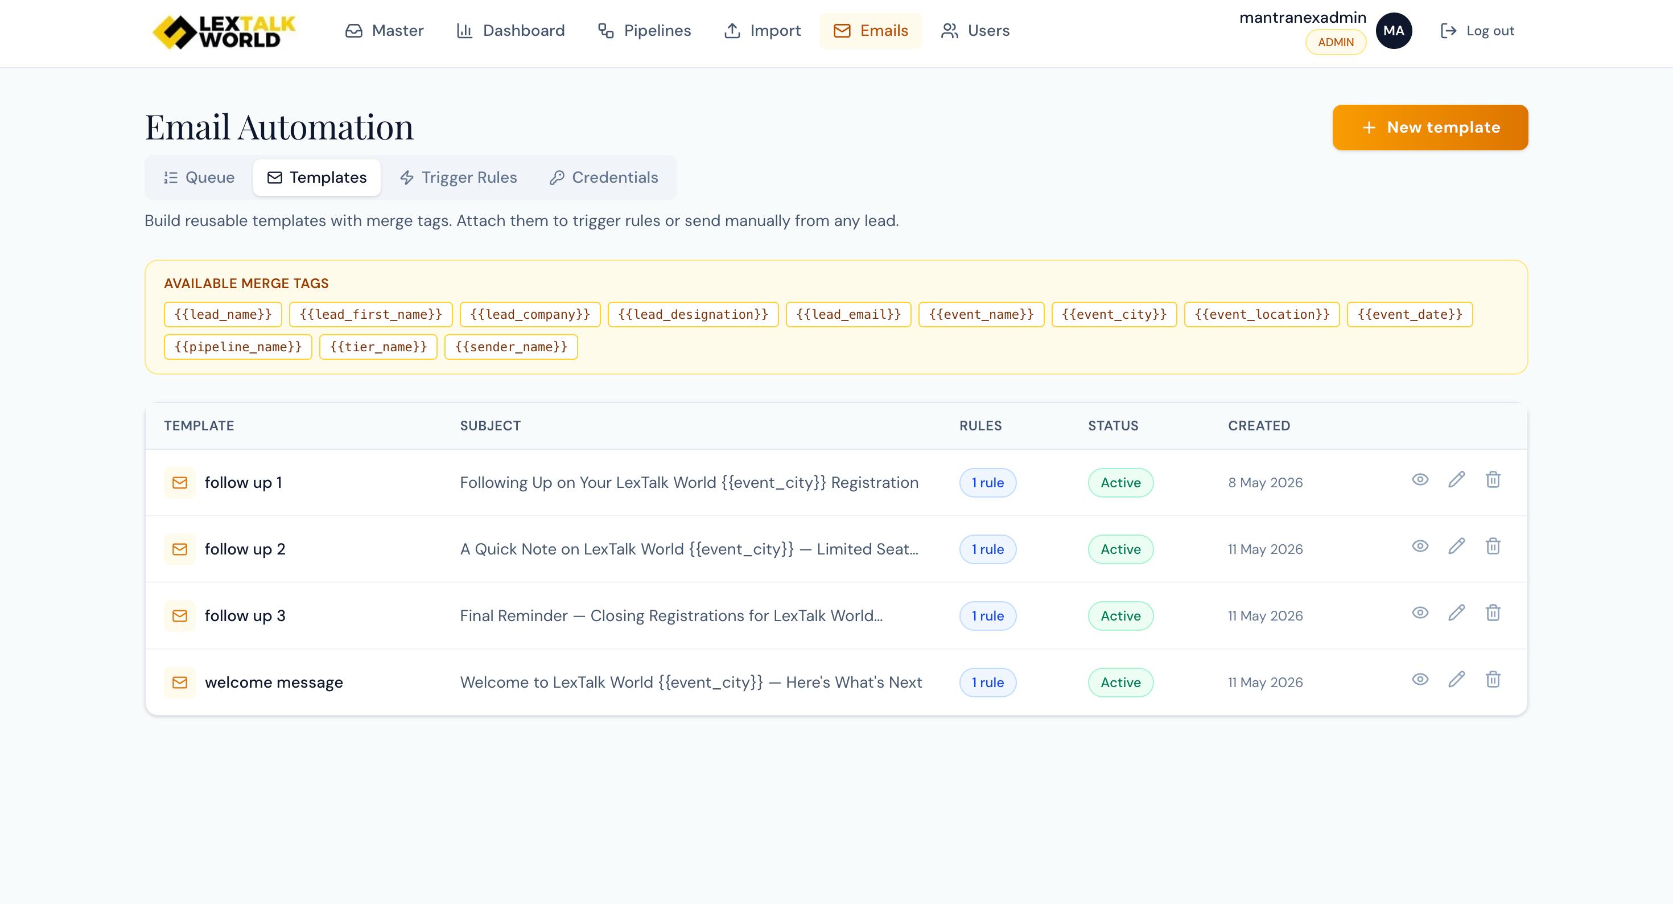Open Pipelines in the top navigation
Image resolution: width=1673 pixels, height=904 pixels.
644,31
